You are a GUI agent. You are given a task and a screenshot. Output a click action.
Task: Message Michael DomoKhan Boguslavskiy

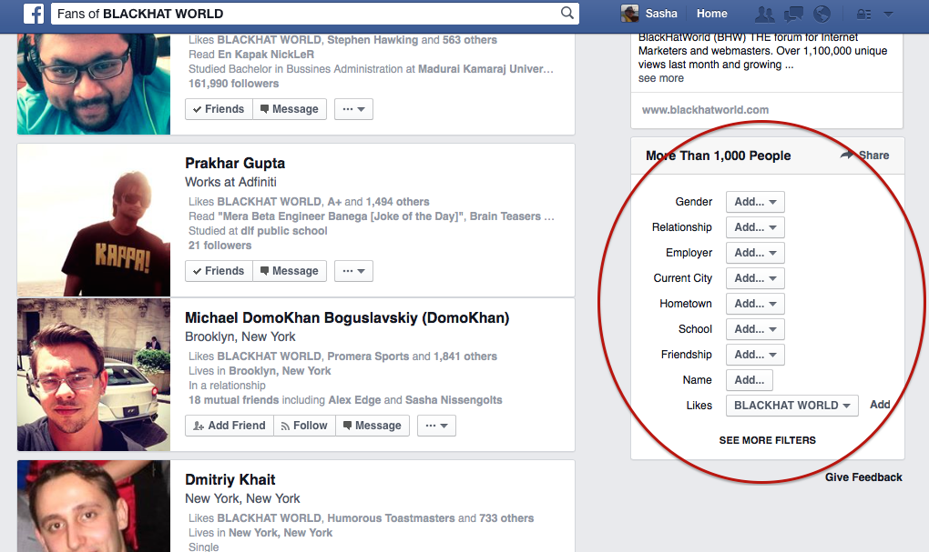pyautogui.click(x=373, y=426)
